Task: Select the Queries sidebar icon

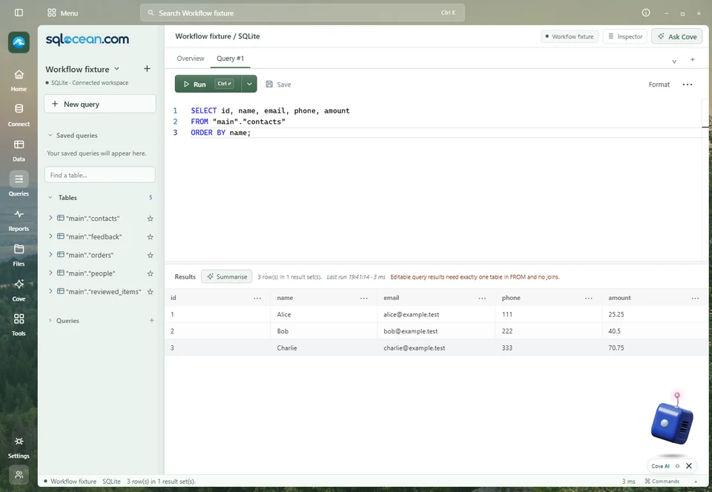Action: 19,184
